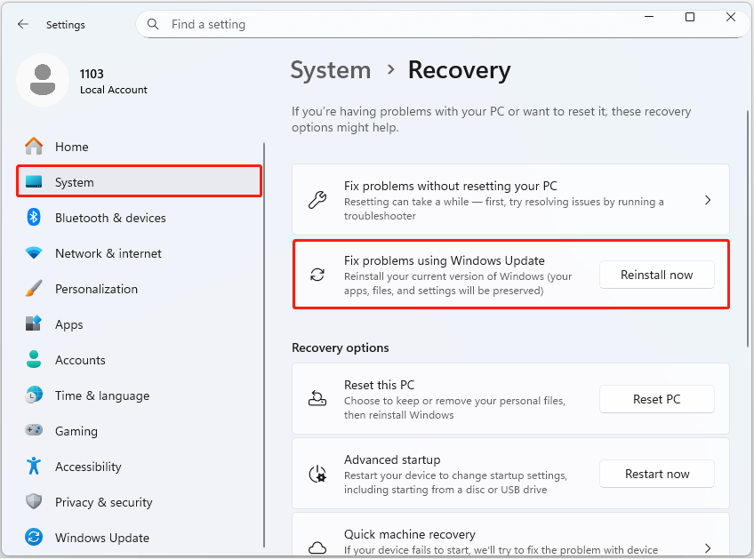Open Gaming settings
754x559 pixels.
[x=32, y=431]
